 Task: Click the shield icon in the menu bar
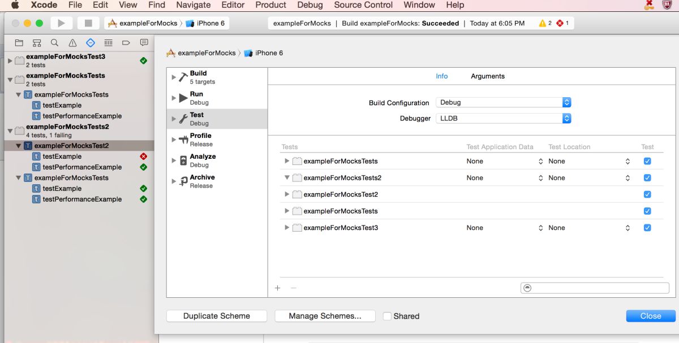click(667, 5)
